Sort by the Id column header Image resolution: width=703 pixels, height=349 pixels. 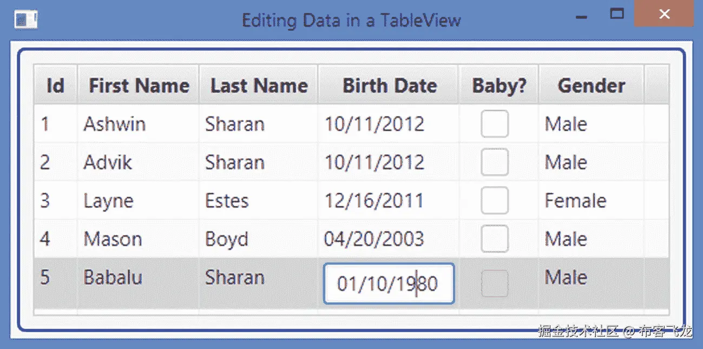tap(55, 85)
